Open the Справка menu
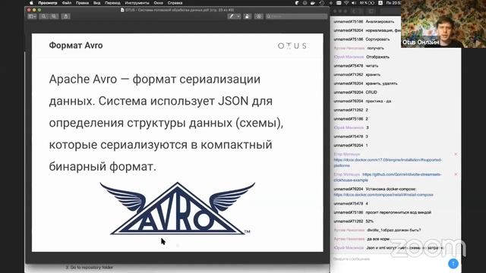This screenshot has height=273, width=486. pos(175,3)
